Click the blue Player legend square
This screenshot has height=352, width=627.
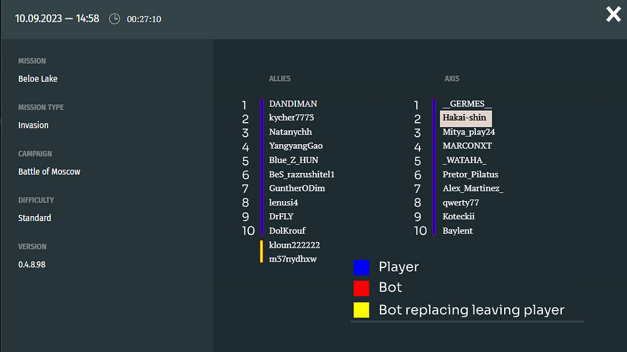[x=361, y=267]
